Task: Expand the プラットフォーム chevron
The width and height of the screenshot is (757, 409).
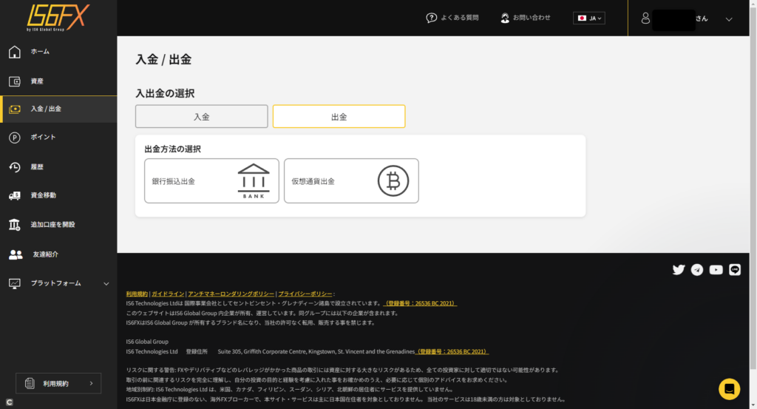Action: (106, 283)
